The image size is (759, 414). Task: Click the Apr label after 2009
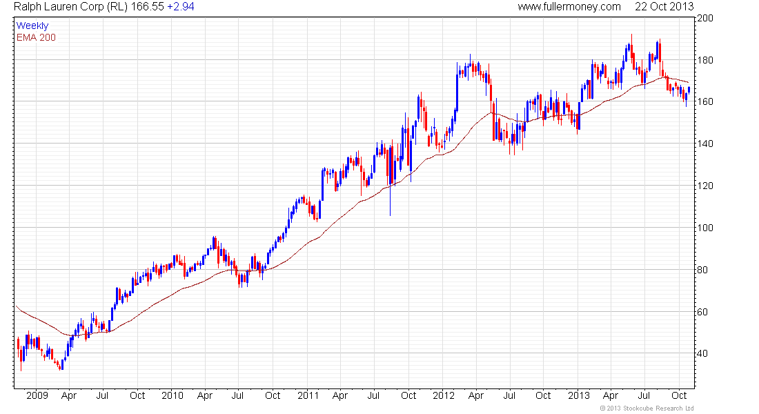coord(69,395)
